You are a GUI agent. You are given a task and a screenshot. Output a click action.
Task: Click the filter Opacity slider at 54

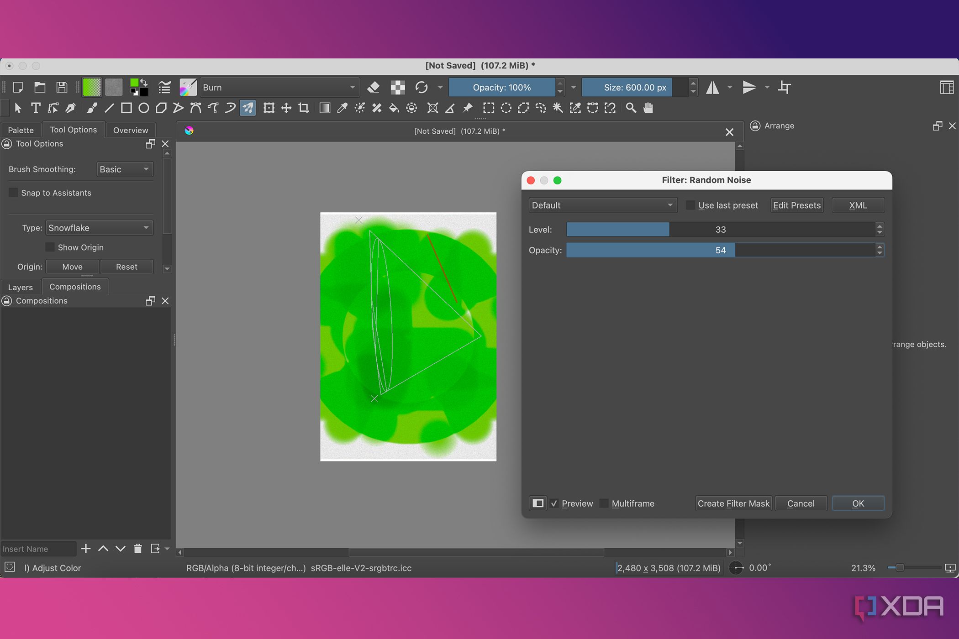click(x=721, y=250)
